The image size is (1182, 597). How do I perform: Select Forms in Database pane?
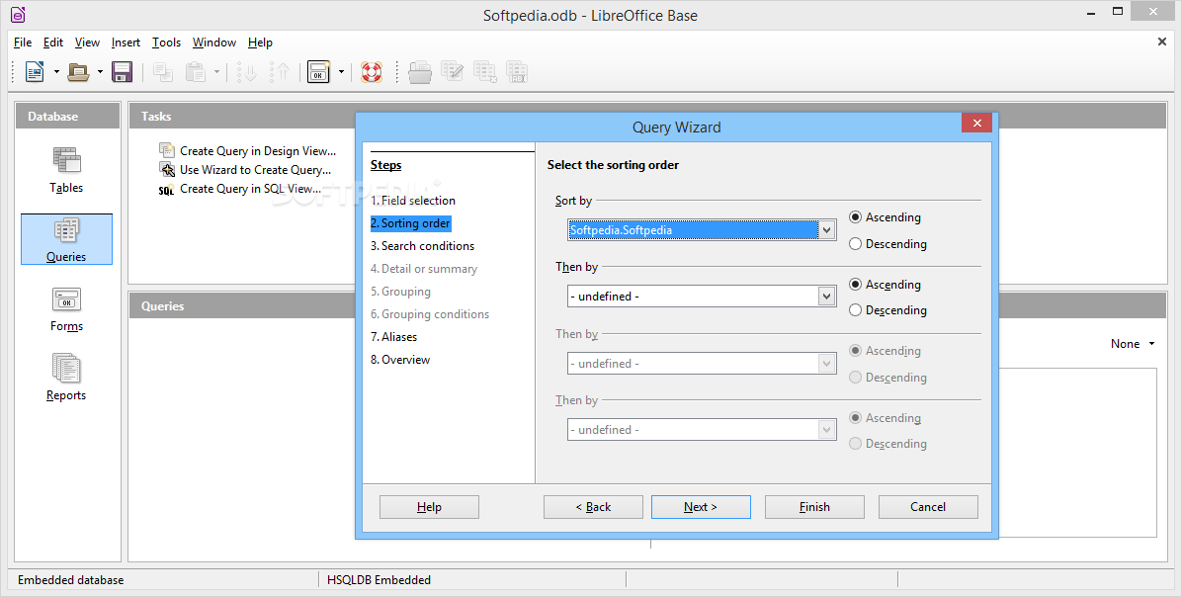(66, 309)
